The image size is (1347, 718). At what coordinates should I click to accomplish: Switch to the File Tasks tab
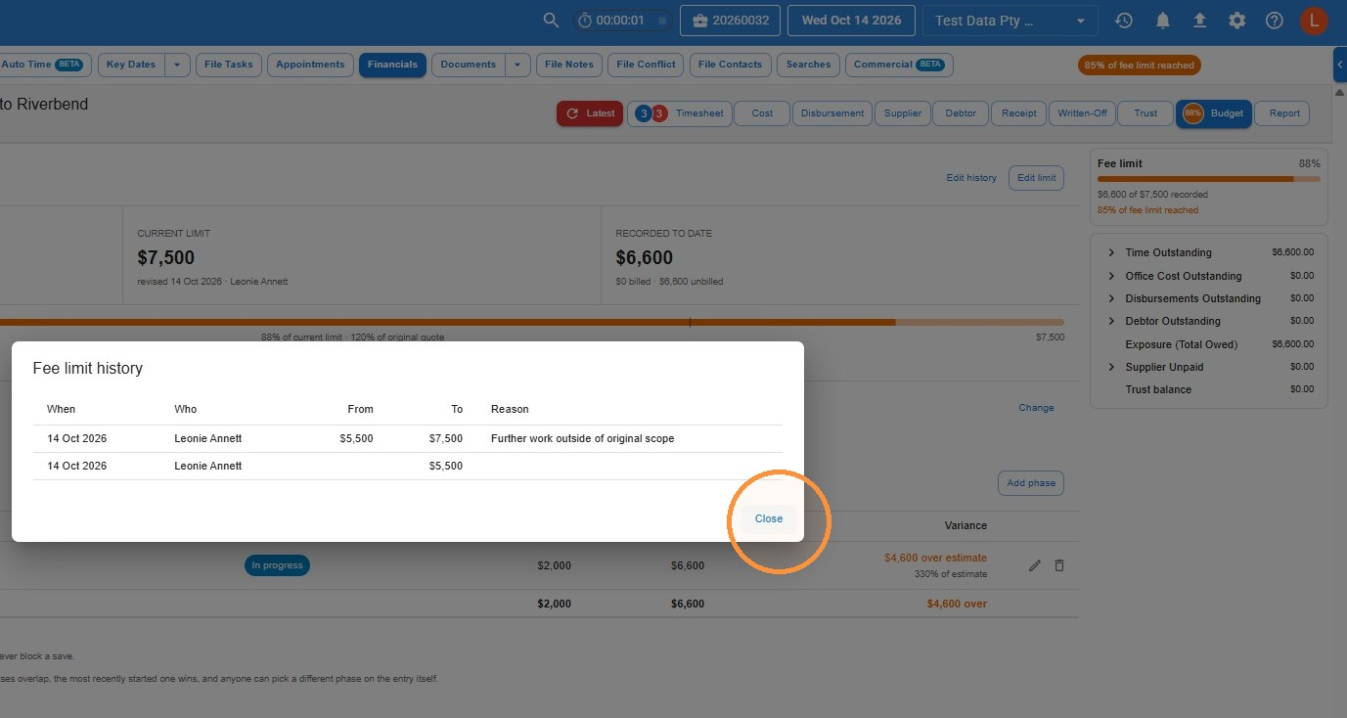point(229,65)
